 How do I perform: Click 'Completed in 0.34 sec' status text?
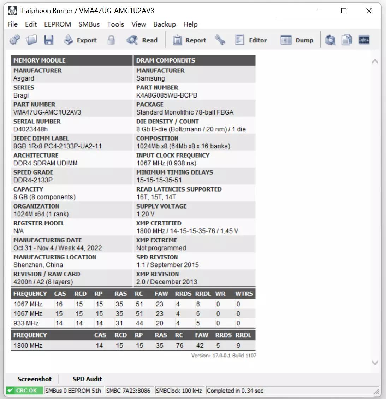pyautogui.click(x=235, y=391)
